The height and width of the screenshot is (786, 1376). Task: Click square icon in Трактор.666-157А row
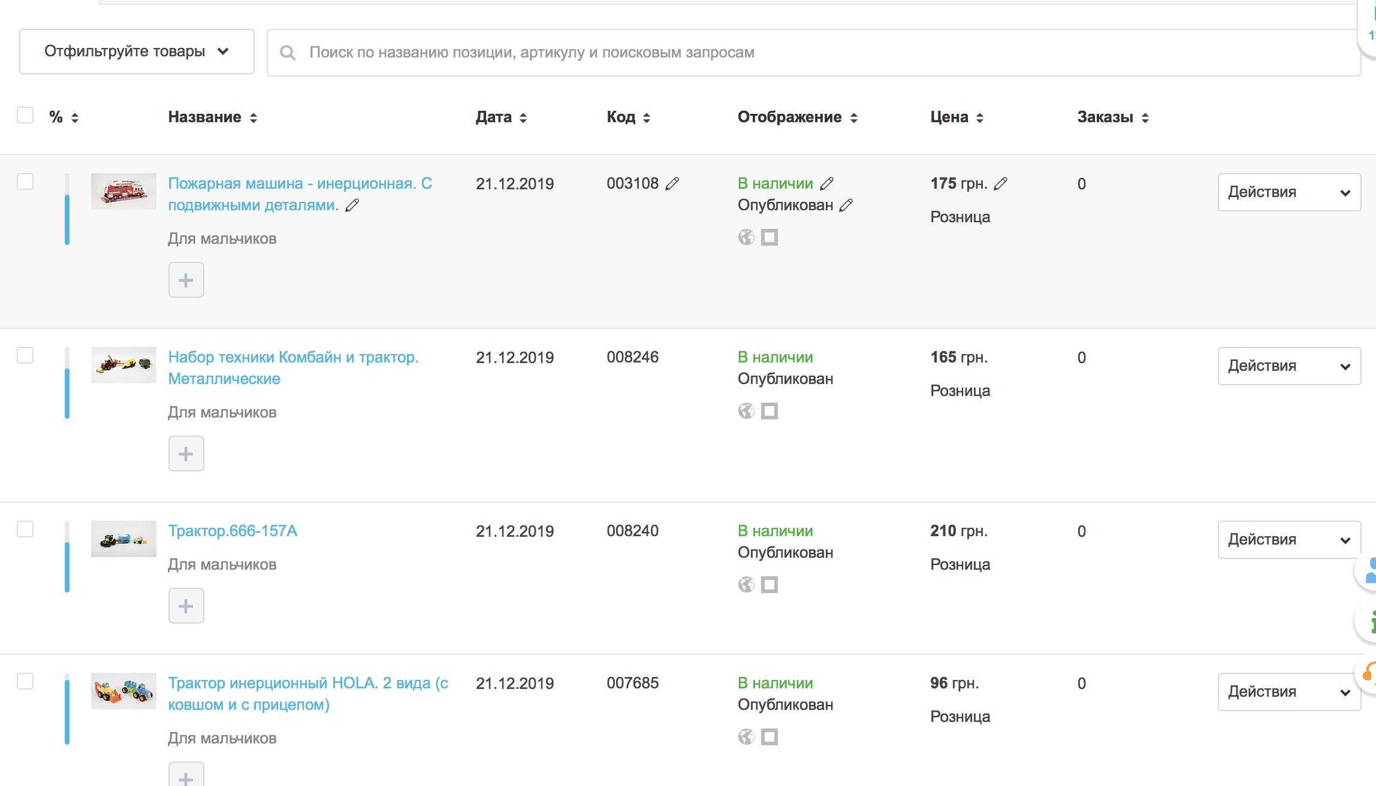coord(770,585)
